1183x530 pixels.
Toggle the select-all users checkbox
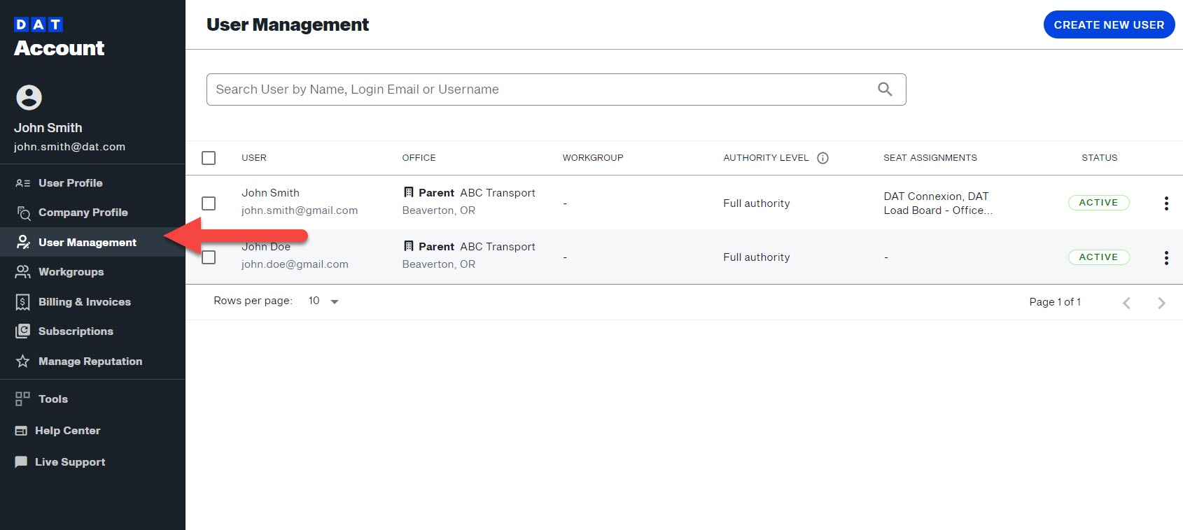[209, 158]
